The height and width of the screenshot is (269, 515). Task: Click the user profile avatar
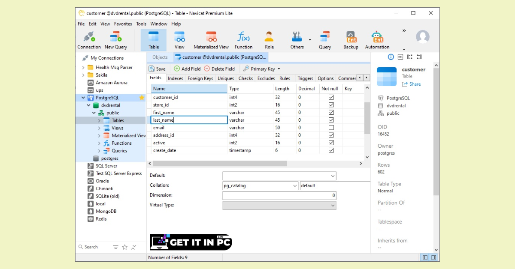(423, 37)
